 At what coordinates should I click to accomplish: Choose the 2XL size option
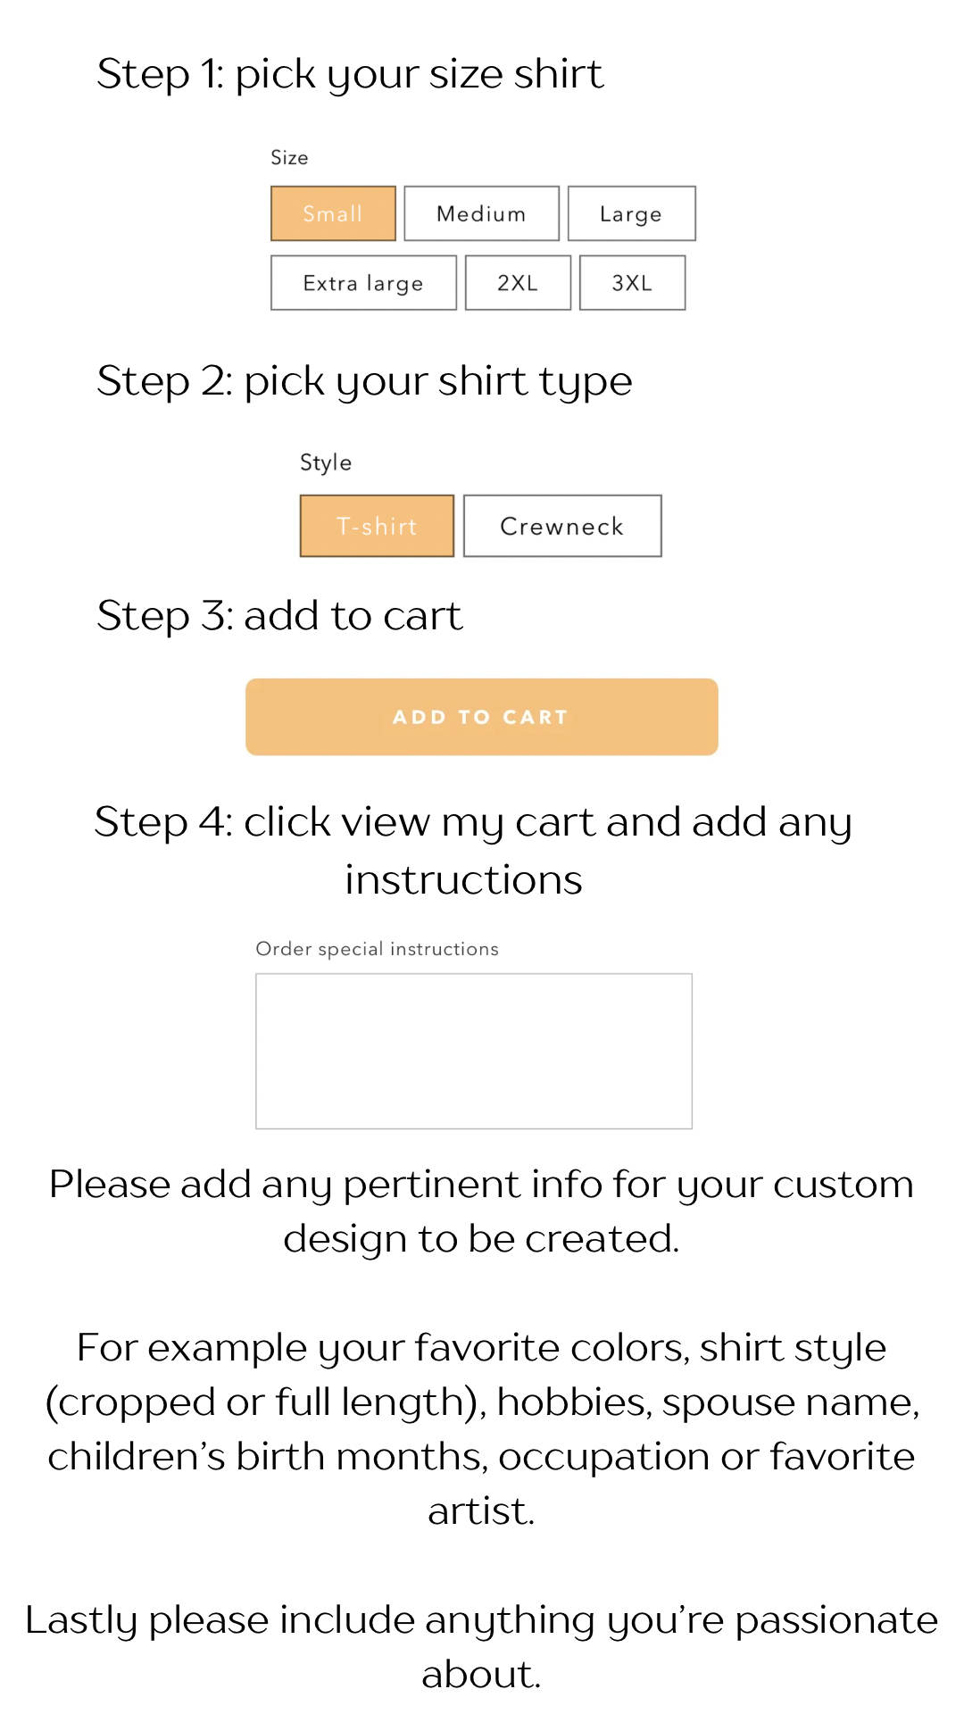518,282
